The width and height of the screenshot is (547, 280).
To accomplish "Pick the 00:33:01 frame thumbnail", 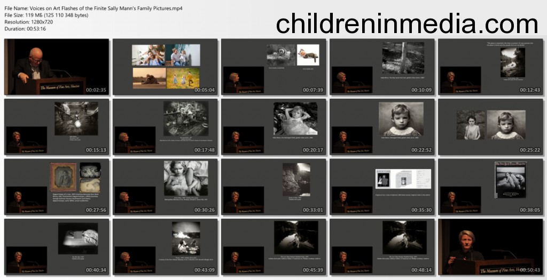I will point(273,187).
